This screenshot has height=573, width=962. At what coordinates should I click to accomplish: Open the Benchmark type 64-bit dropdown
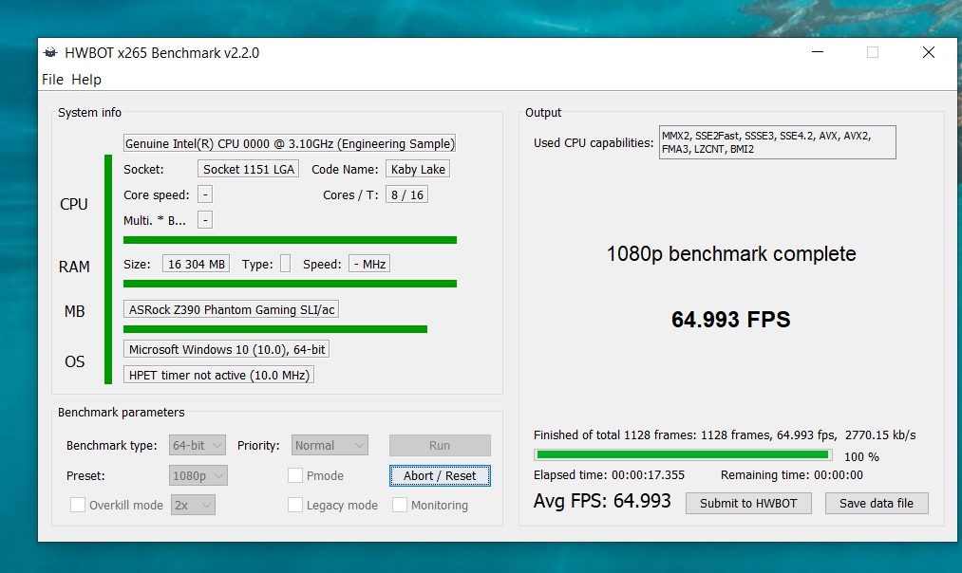point(198,446)
